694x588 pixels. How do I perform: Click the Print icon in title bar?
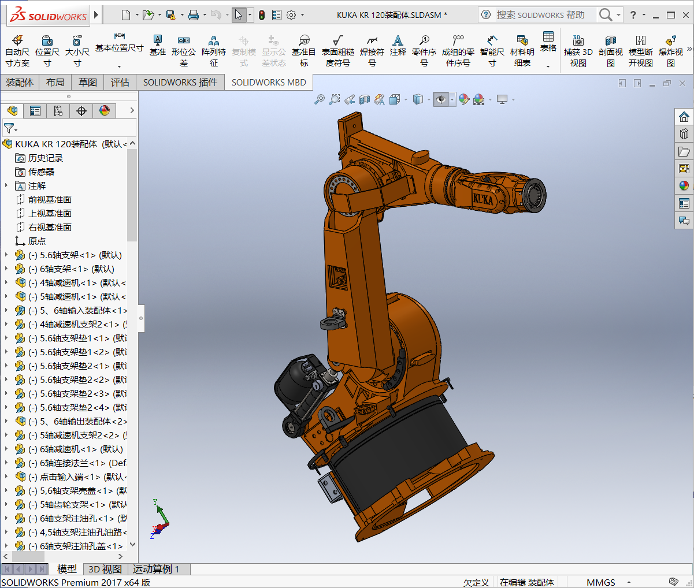click(194, 15)
